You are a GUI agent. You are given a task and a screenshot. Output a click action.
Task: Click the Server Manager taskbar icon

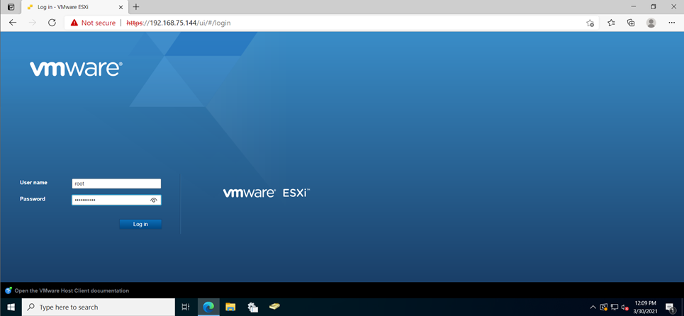point(252,307)
